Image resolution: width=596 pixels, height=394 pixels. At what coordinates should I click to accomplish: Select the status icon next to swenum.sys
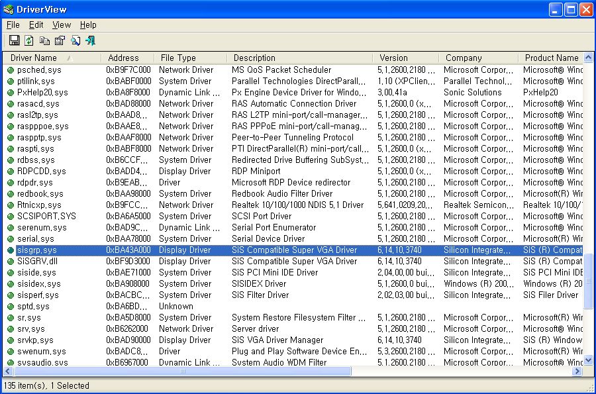coord(11,352)
